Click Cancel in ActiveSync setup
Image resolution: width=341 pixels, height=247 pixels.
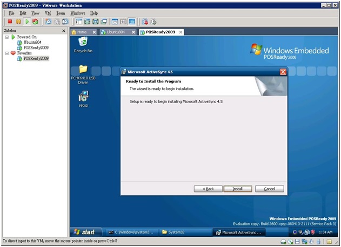pos(270,189)
